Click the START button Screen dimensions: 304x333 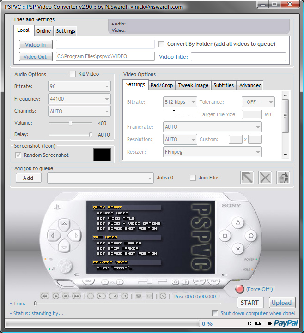pos(249,303)
